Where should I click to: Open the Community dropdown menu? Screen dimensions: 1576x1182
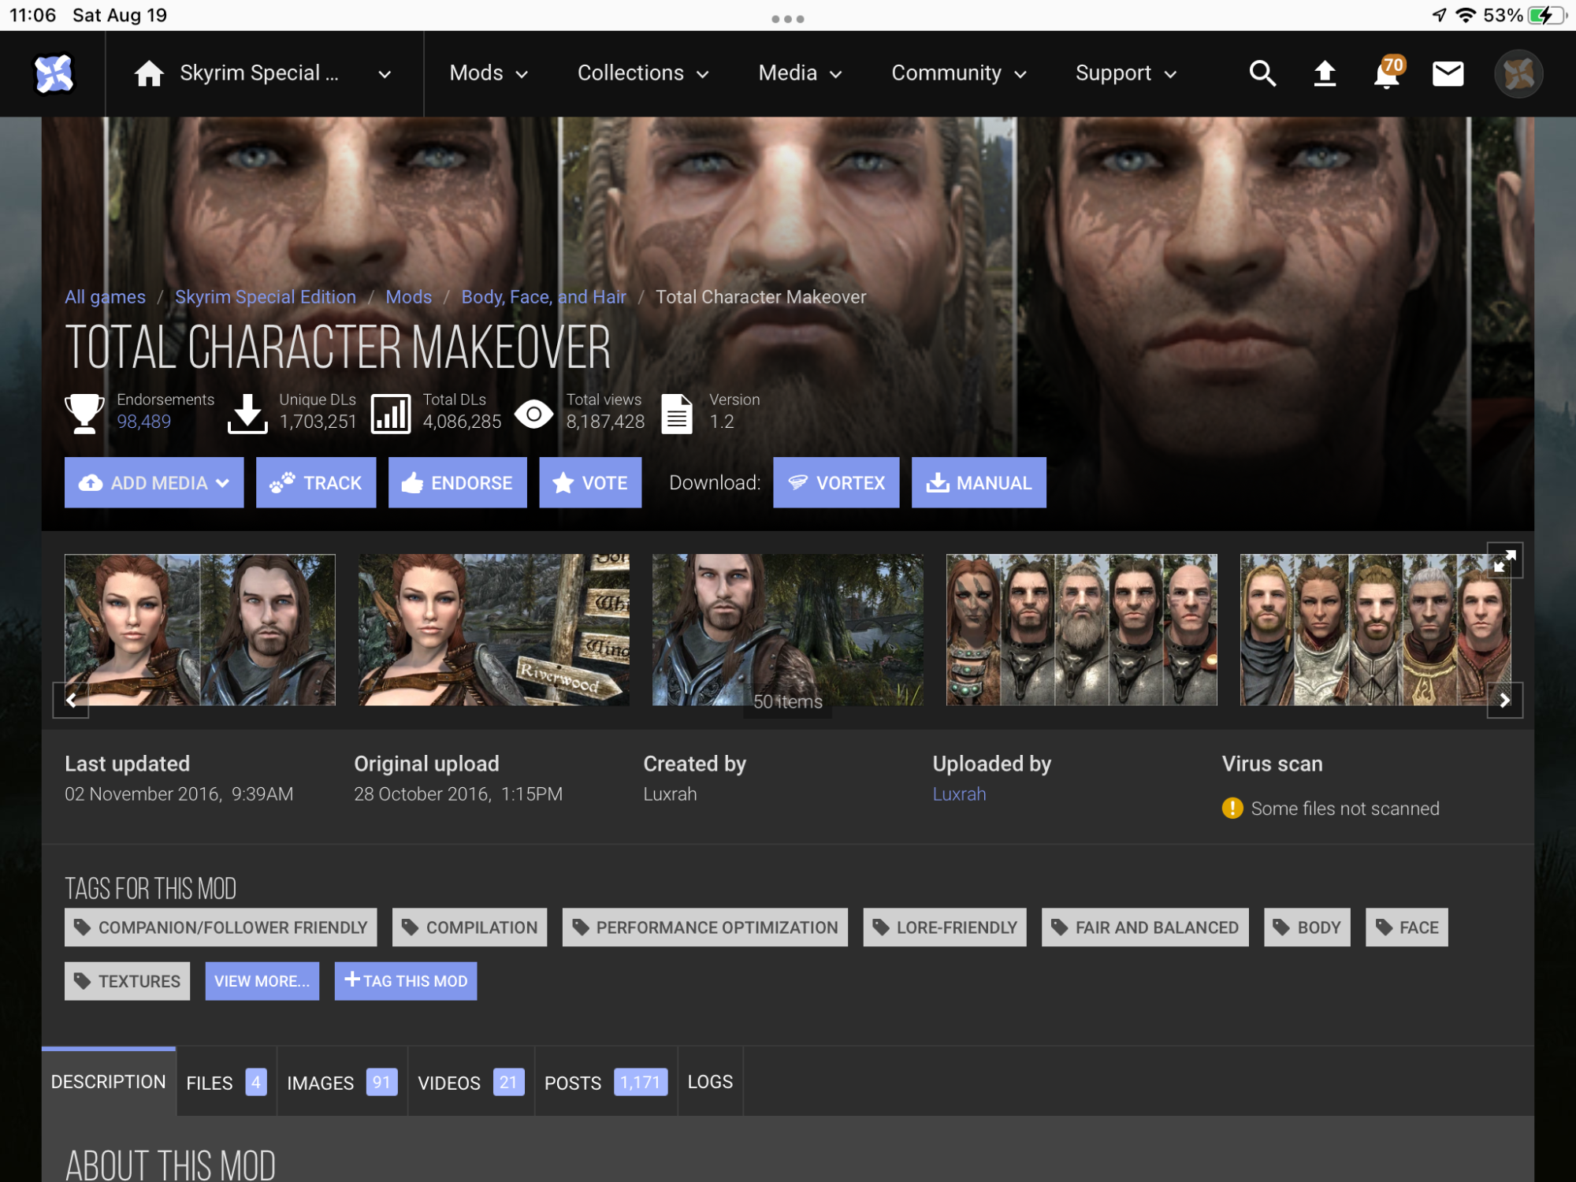(x=959, y=73)
